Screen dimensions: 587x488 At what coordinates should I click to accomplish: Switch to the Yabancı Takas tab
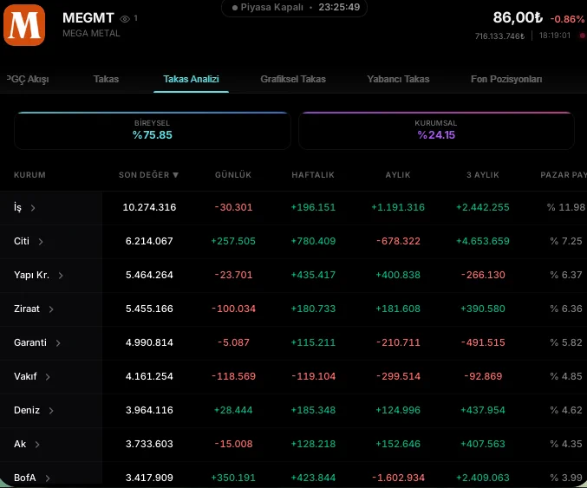(398, 79)
